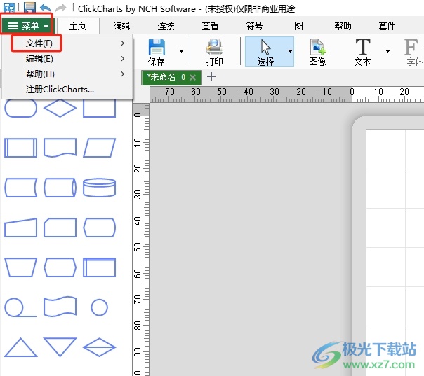The height and width of the screenshot is (376, 424).
Task: Pick the database cylinder shape
Action: tap(99, 188)
